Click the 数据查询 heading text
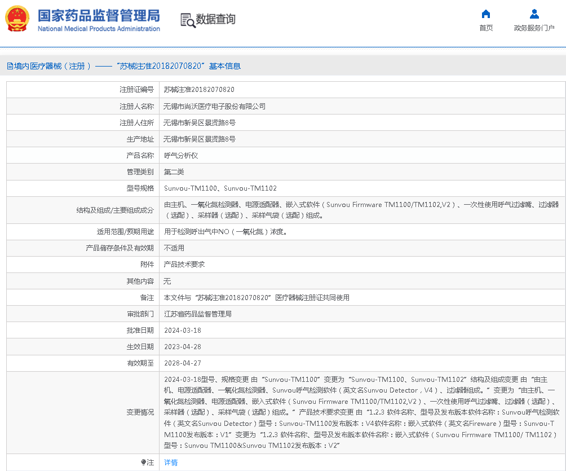 [x=215, y=19]
